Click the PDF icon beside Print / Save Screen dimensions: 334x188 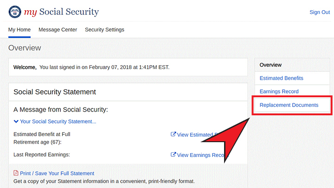pos(16,173)
